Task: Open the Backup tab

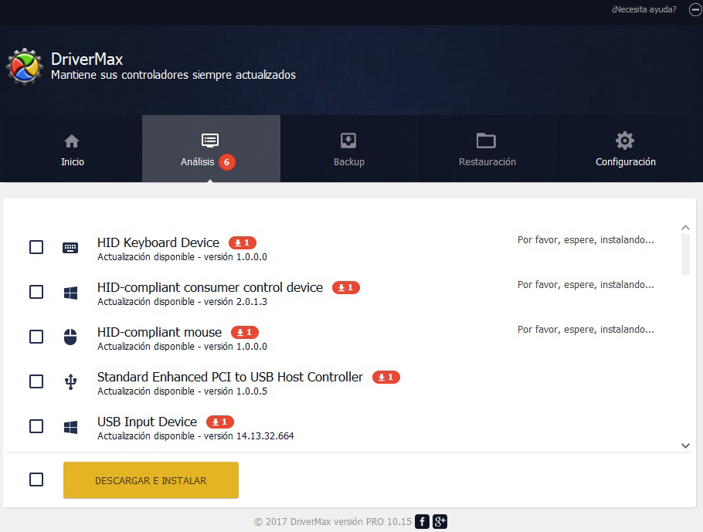Action: pyautogui.click(x=349, y=149)
